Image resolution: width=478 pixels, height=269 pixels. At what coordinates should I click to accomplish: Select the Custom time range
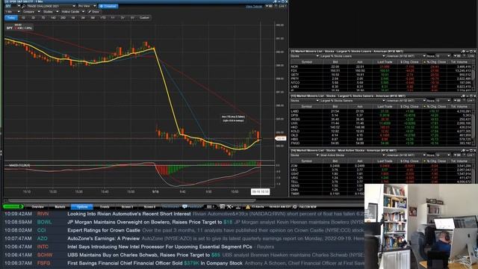(x=144, y=18)
